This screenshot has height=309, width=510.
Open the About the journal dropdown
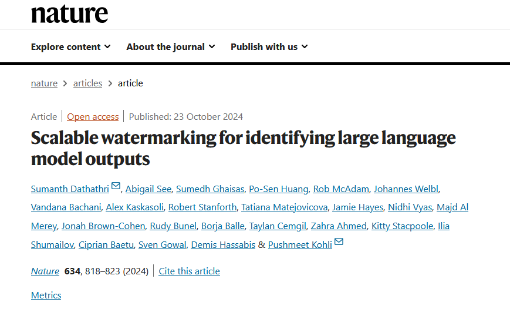click(x=171, y=47)
